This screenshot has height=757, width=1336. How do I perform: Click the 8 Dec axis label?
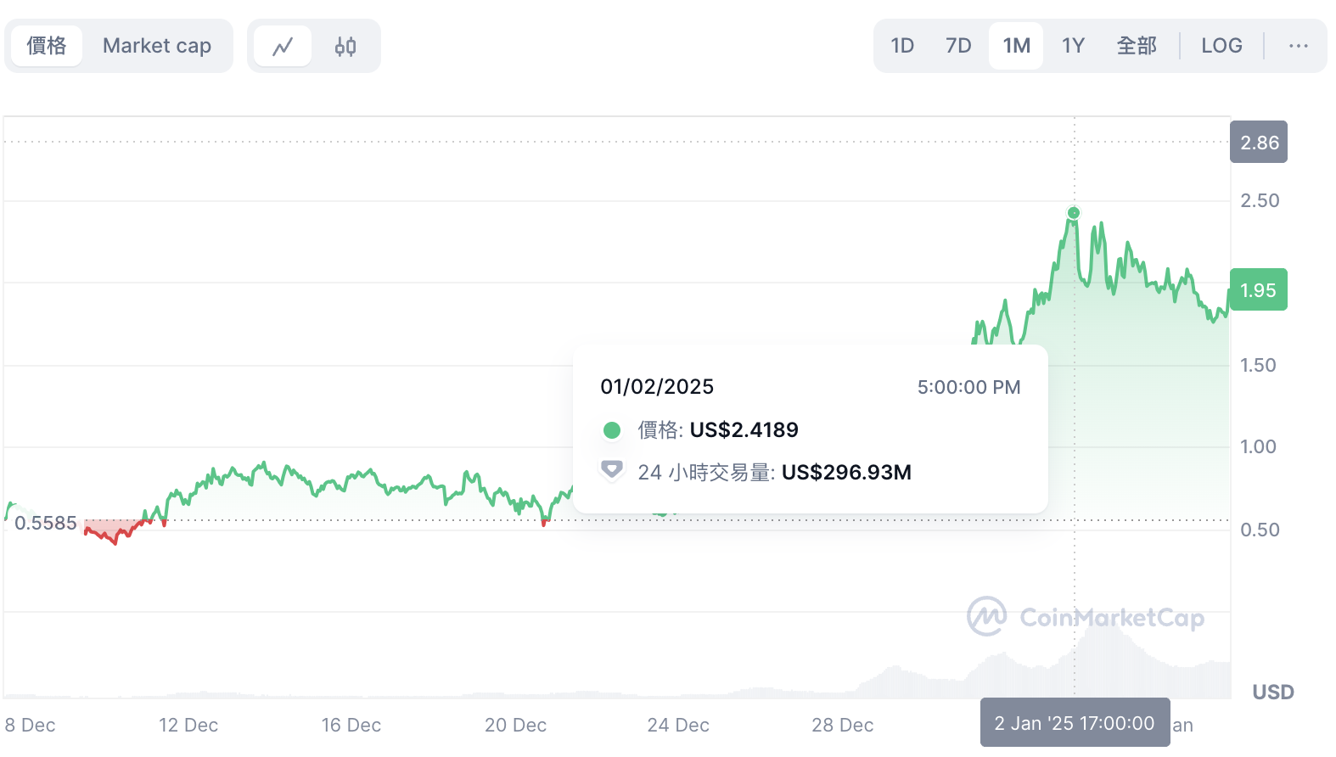pos(30,726)
